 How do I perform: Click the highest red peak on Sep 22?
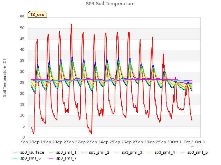(x=71, y=24)
